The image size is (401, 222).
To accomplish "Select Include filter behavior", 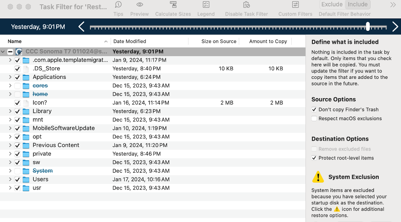I will [357, 5].
